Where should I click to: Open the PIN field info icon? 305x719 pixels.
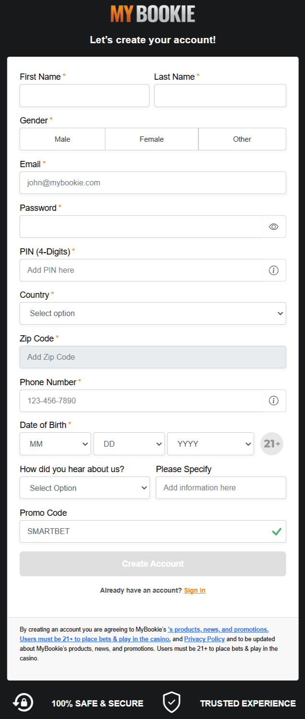(274, 270)
